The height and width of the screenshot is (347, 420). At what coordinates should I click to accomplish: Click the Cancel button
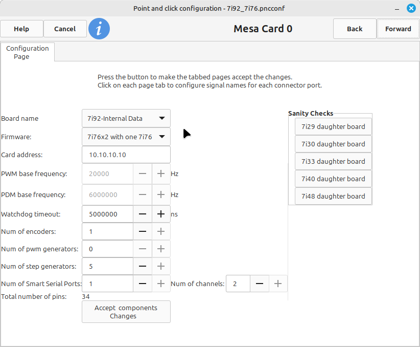point(65,29)
